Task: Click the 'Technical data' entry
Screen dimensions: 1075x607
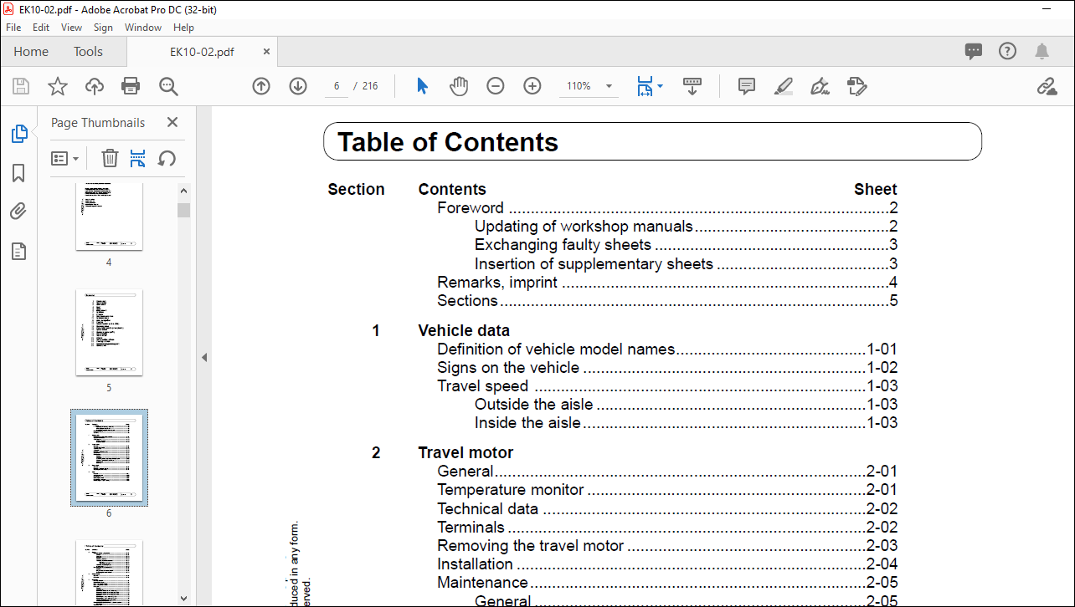Action: (x=487, y=508)
